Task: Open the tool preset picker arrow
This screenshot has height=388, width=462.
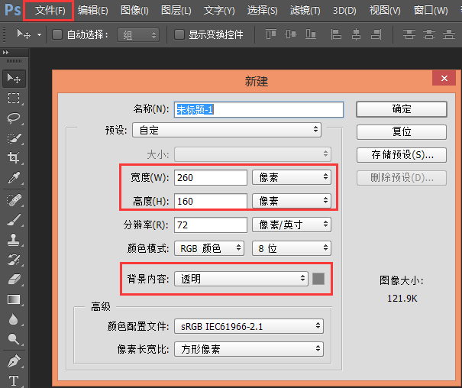Action: (39, 35)
